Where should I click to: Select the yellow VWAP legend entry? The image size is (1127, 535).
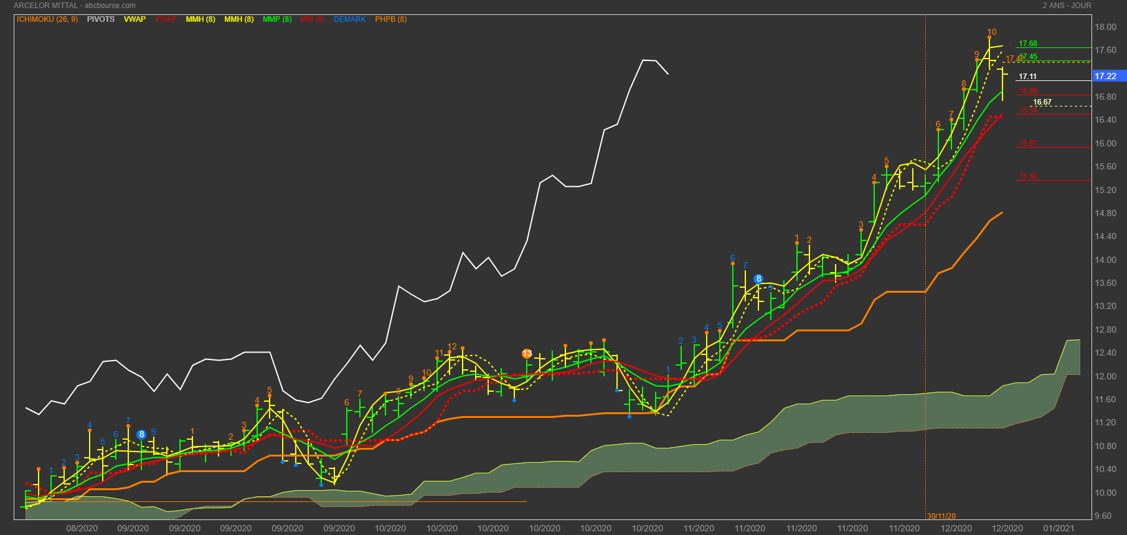tap(134, 19)
